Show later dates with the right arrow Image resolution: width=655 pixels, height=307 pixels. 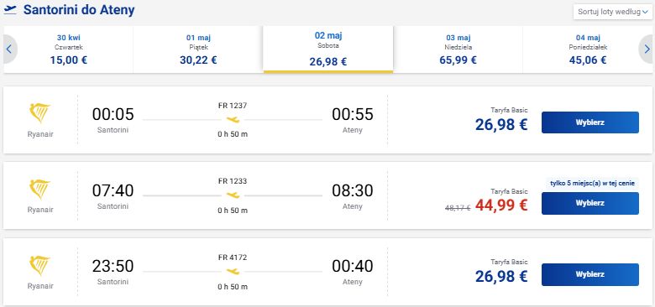647,49
